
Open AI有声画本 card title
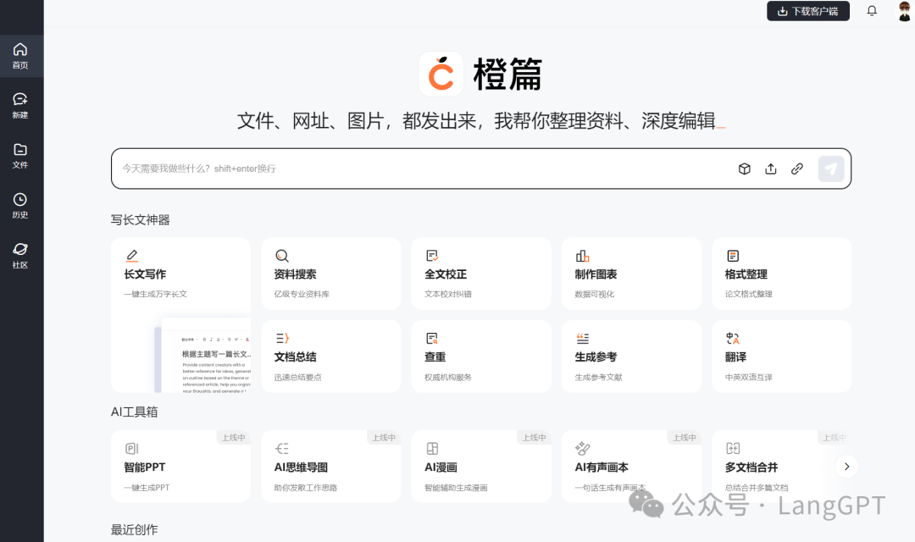(x=602, y=467)
